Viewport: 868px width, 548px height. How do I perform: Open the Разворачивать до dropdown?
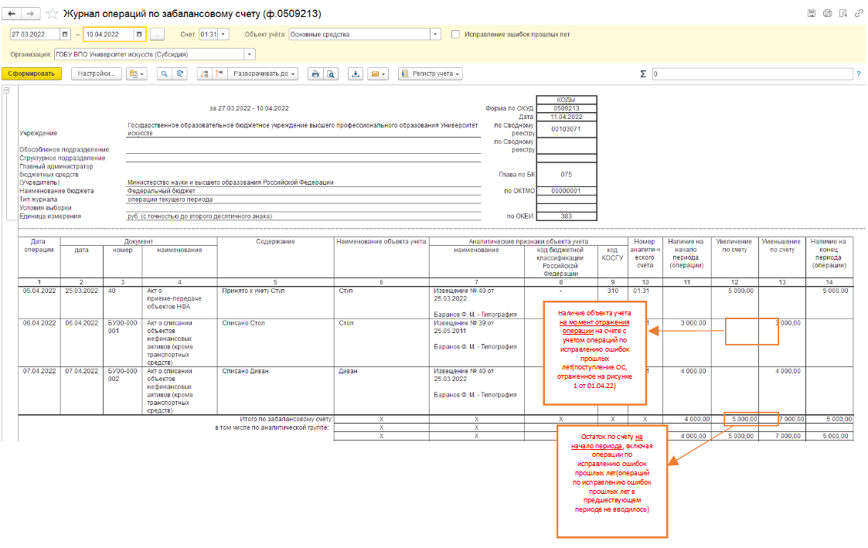coord(264,73)
